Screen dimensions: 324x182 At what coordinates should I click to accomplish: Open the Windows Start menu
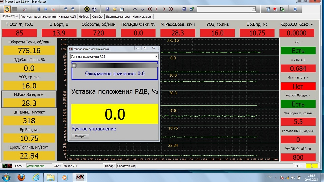6,178
